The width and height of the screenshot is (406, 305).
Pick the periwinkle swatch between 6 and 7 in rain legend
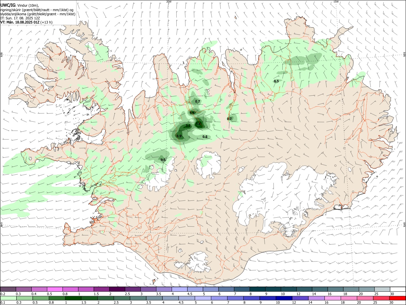[x=219, y=298]
